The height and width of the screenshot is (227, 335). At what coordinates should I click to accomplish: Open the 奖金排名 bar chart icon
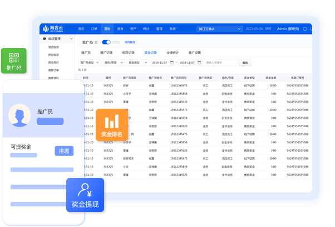click(112, 121)
